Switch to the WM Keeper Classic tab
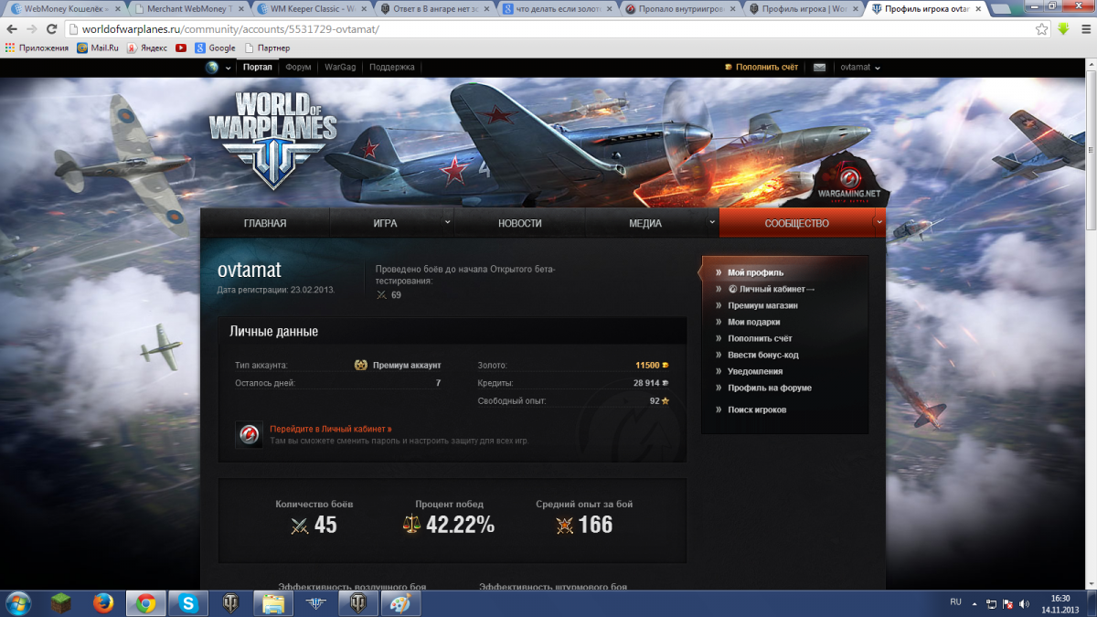 click(x=311, y=8)
